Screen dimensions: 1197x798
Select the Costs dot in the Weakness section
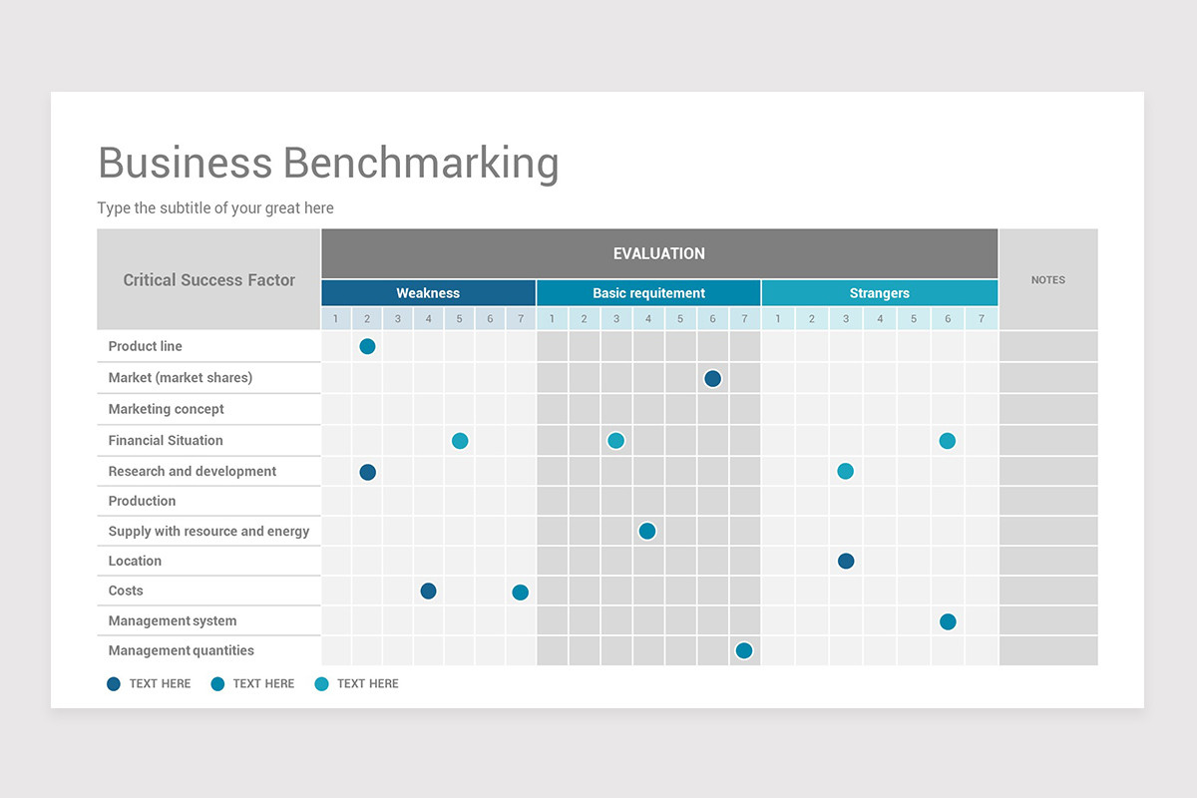click(x=428, y=591)
